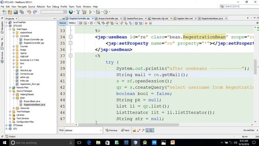Minimize the Projects panel with dash icon
Image resolution: width=259 pixels, height=146 pixels.
55,19
